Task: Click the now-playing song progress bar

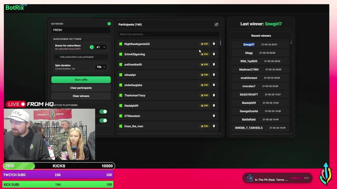Action: 300,178
